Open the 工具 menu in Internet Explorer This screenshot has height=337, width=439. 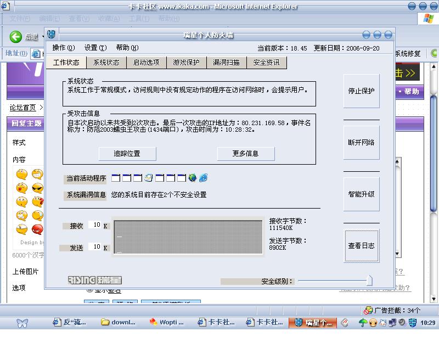139,19
